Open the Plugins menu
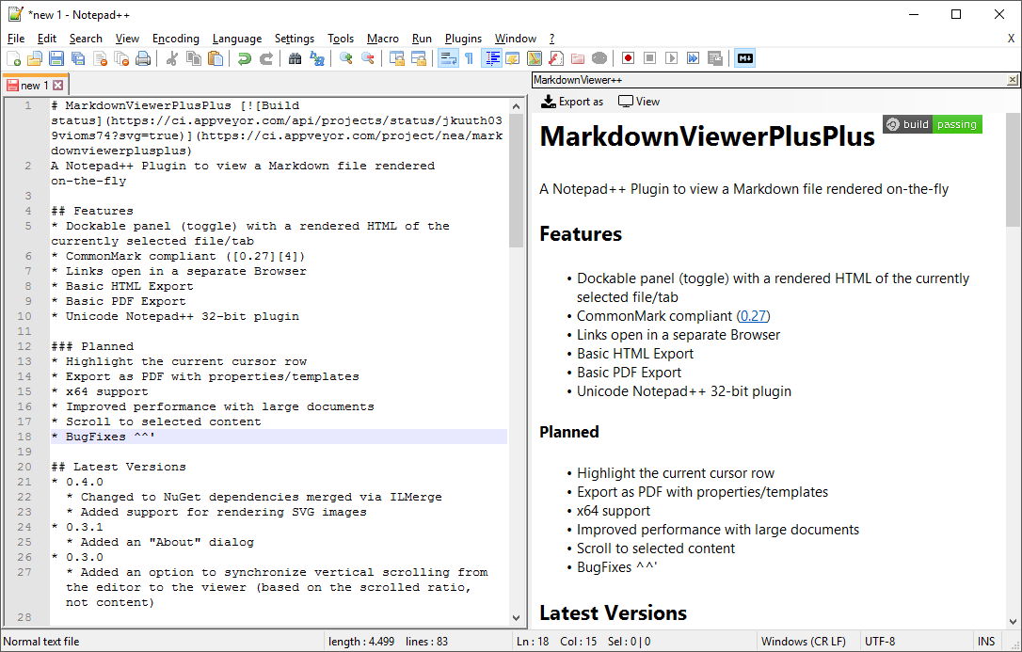This screenshot has width=1022, height=652. (463, 39)
